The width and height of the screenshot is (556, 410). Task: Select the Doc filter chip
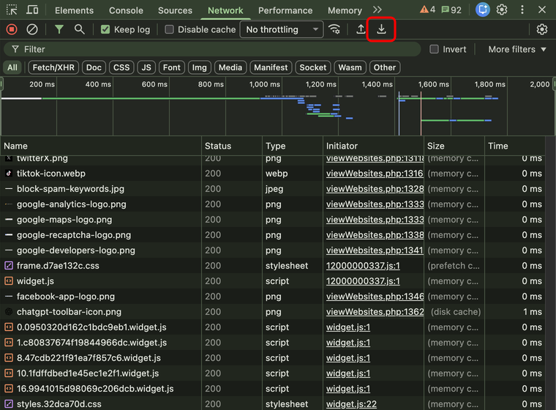pyautogui.click(x=94, y=67)
